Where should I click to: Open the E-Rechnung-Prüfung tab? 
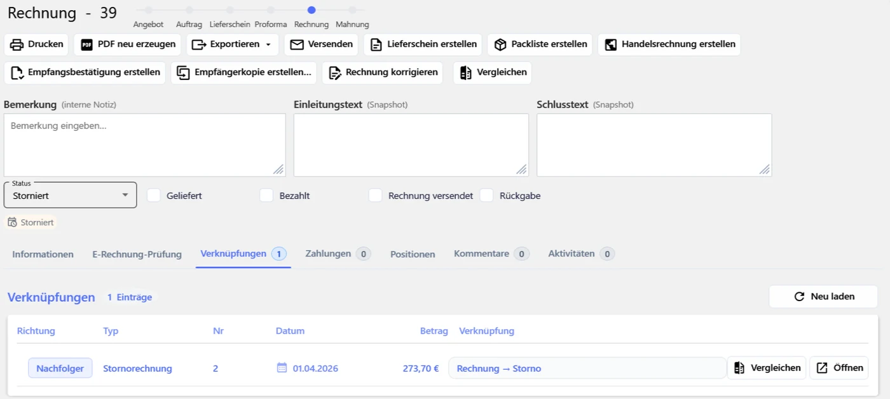(x=137, y=254)
